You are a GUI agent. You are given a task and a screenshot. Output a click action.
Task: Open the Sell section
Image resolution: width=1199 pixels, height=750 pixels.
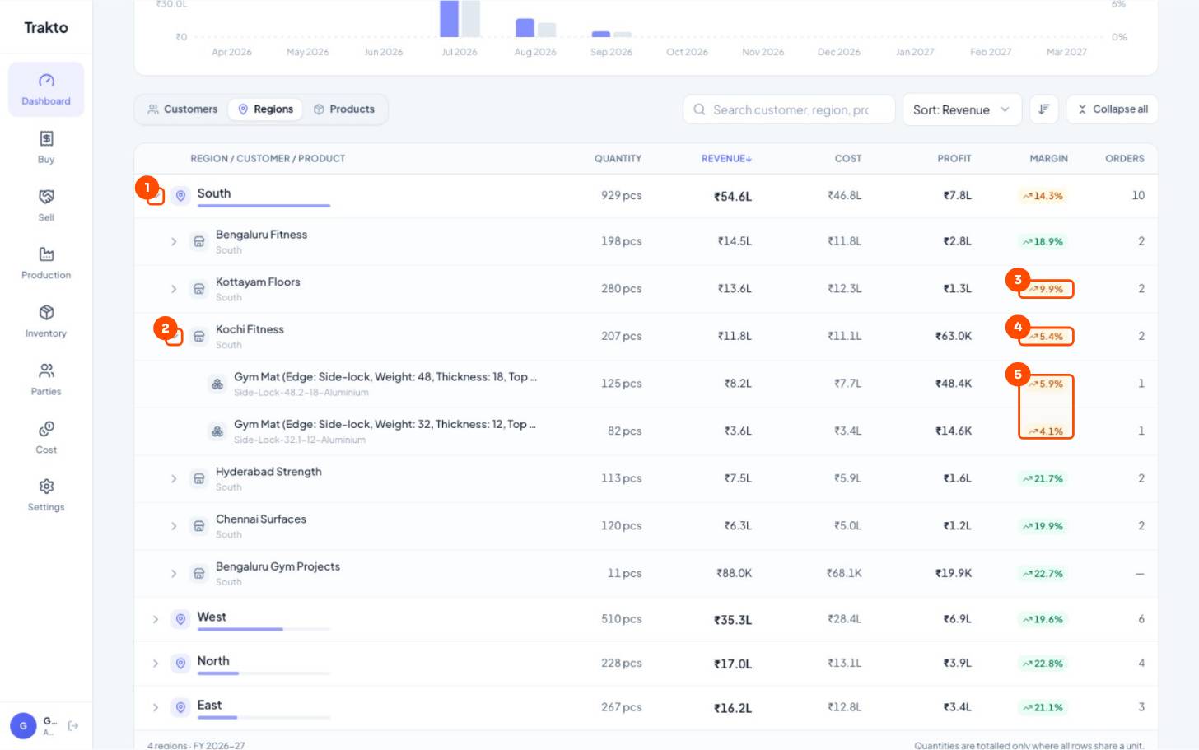pyautogui.click(x=46, y=206)
